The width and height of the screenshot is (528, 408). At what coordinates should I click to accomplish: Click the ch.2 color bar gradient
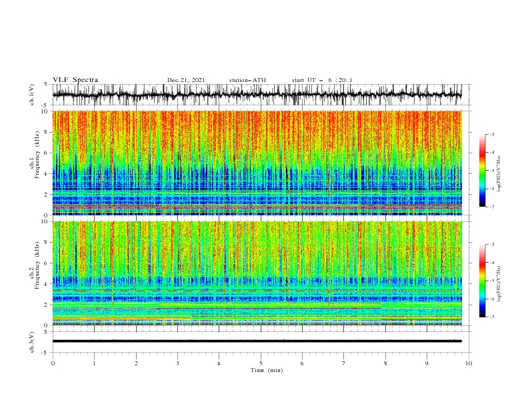482,281
